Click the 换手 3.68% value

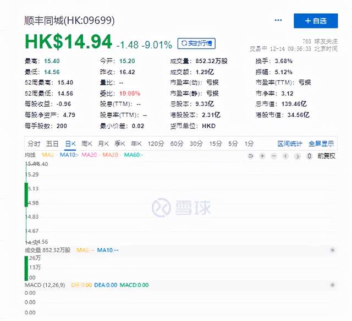tap(284, 61)
